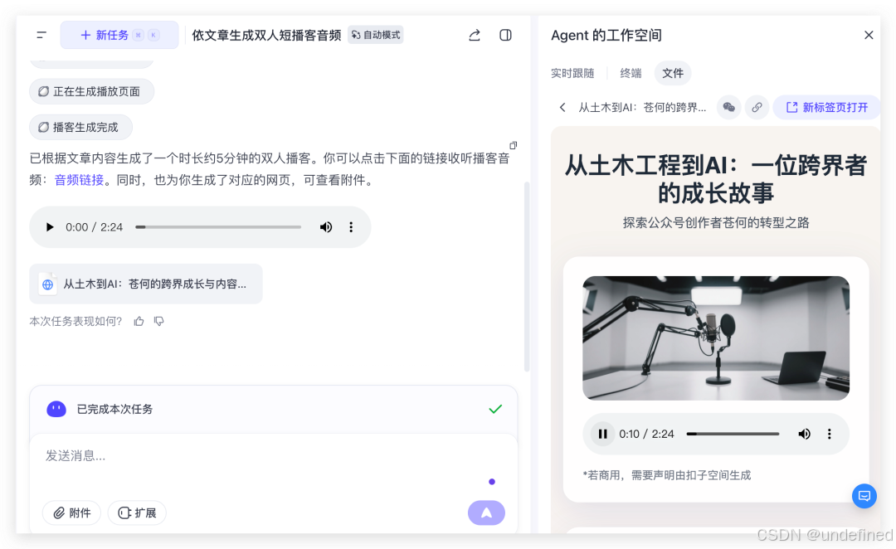Copy the response using the copy icon
The height and width of the screenshot is (549, 896).
pyautogui.click(x=514, y=146)
